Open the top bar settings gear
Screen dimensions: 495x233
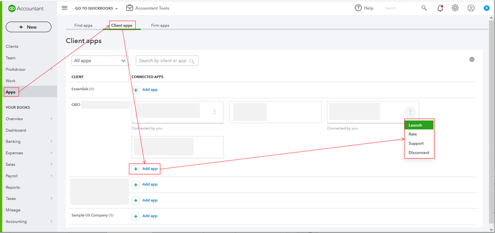(x=455, y=8)
